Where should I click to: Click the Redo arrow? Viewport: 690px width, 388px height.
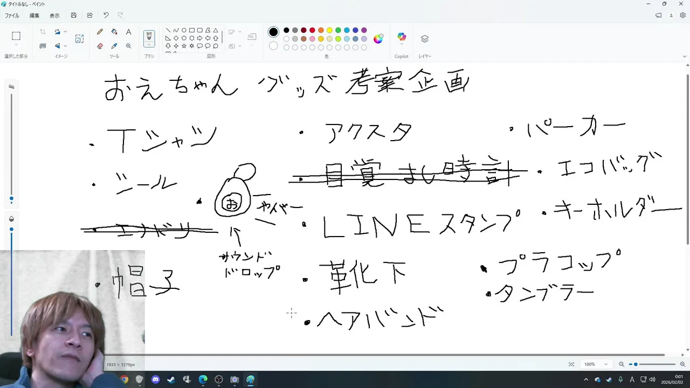120,16
